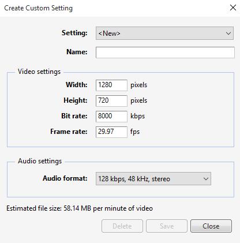Viewport: 240px width, 243px height.
Task: Click the 'Name:' label
Action: coord(77,52)
